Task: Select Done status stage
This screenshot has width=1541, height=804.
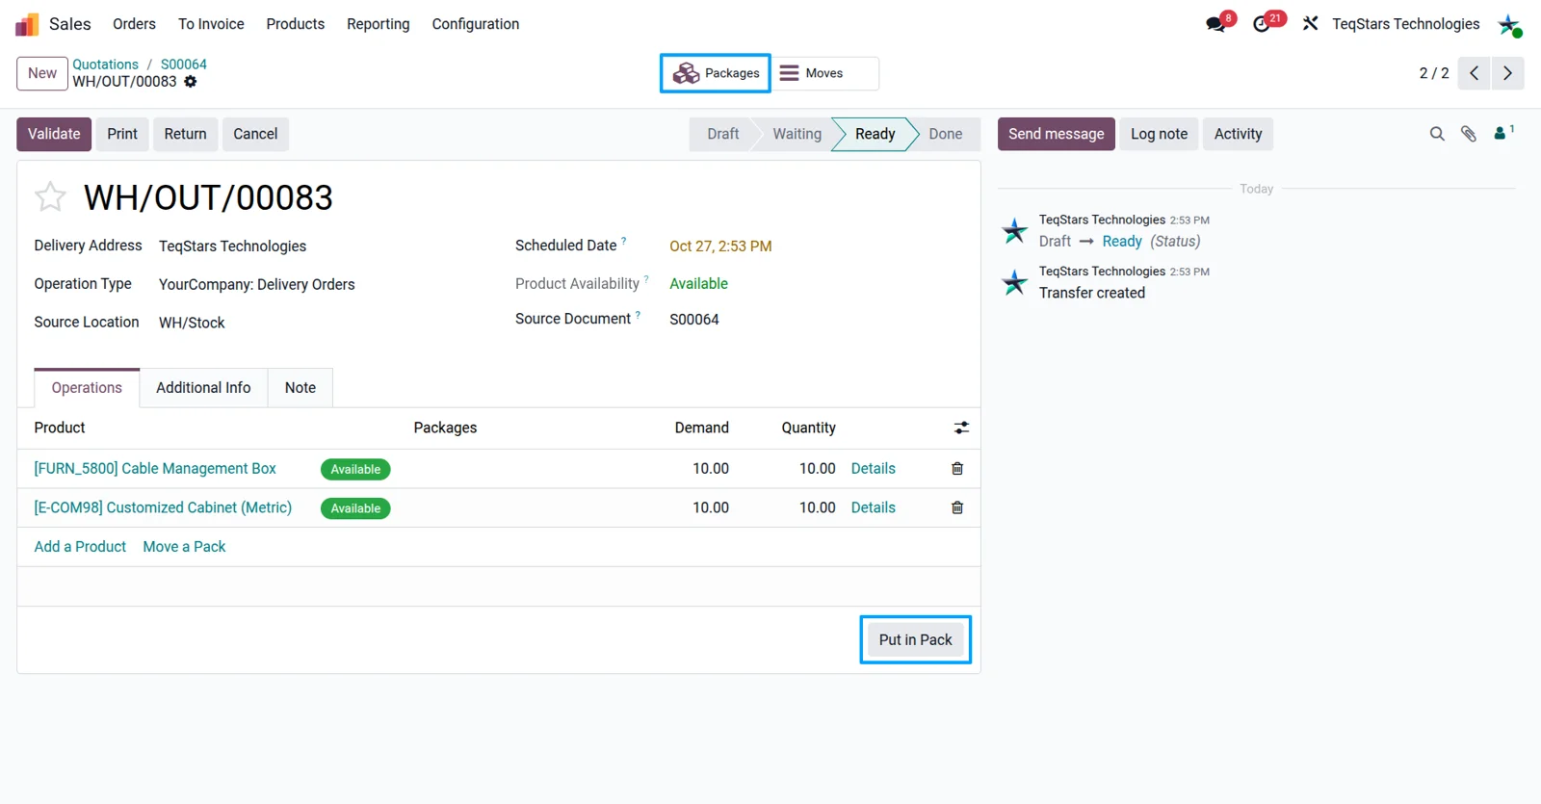Action: (x=946, y=134)
